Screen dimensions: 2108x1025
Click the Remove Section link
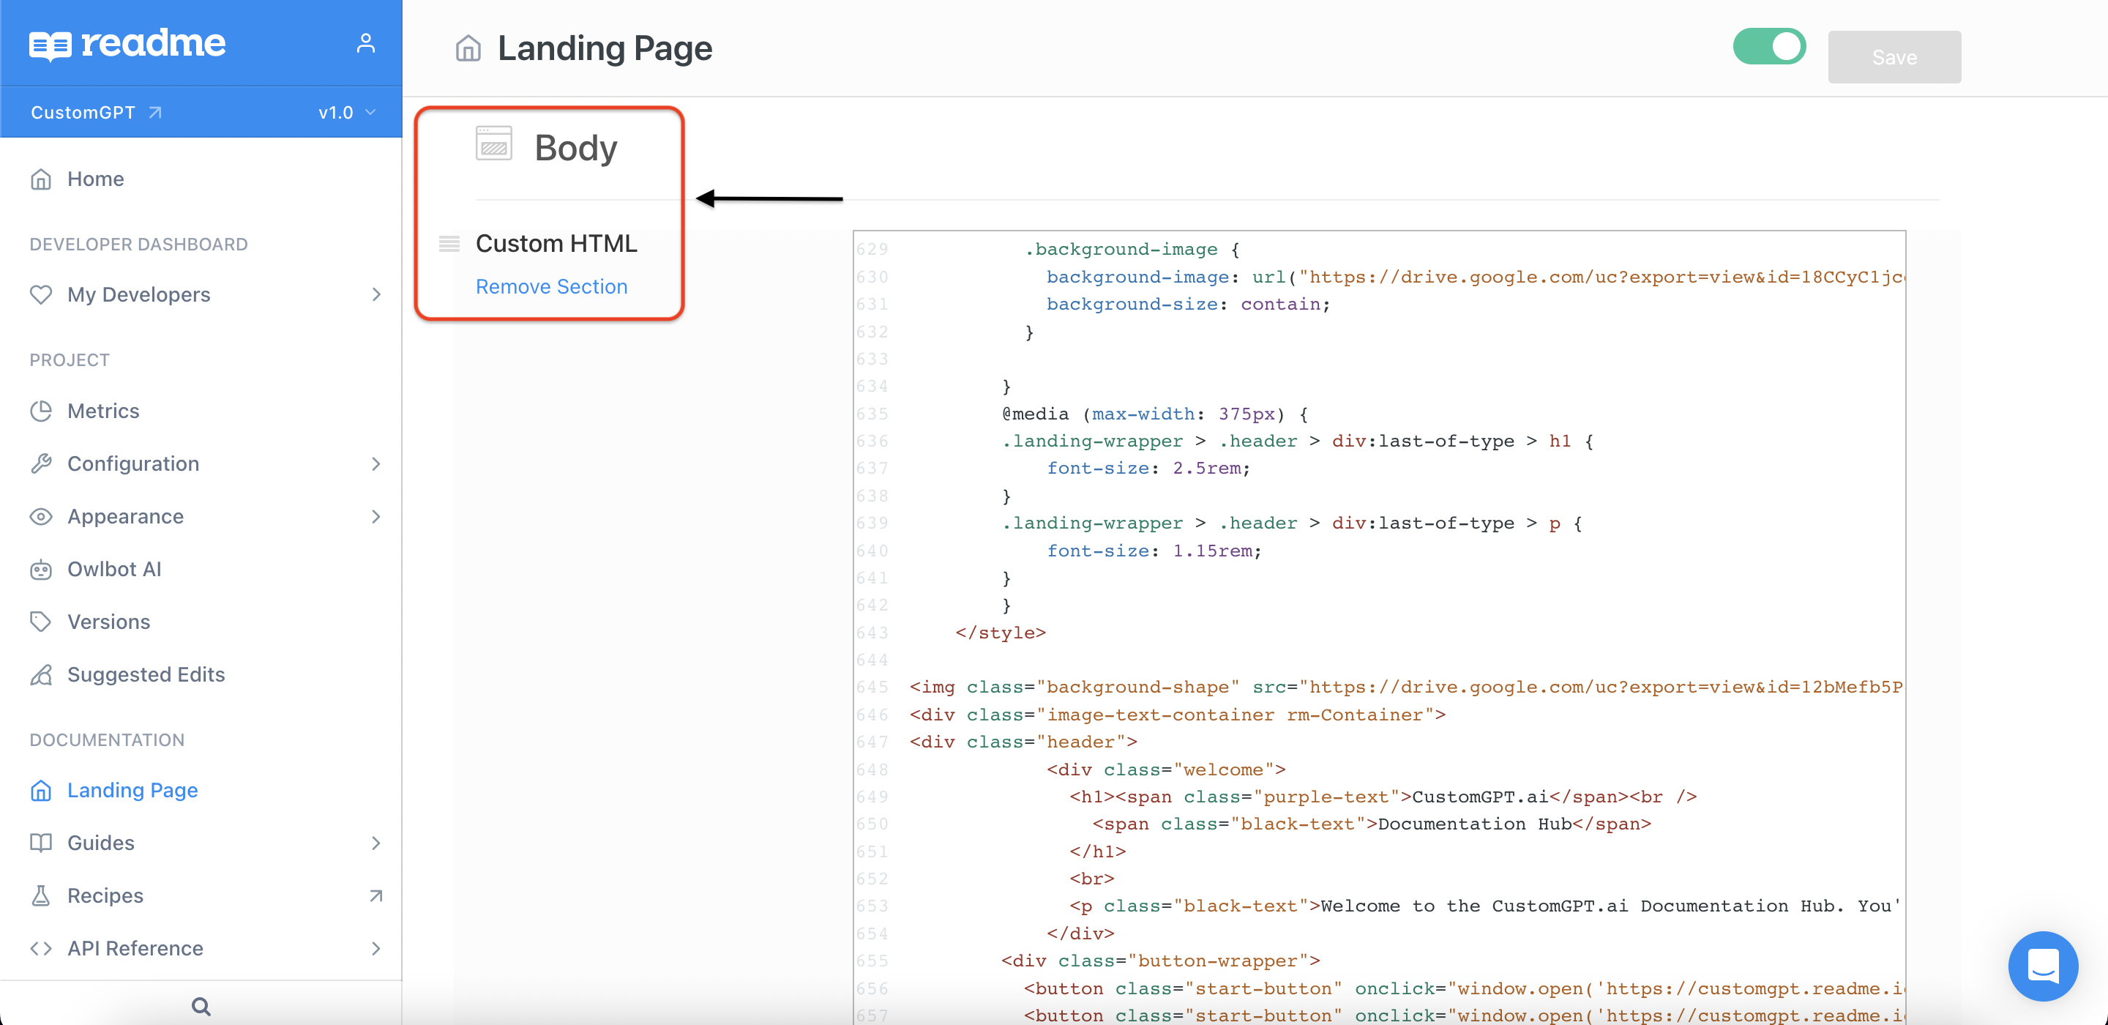click(550, 286)
